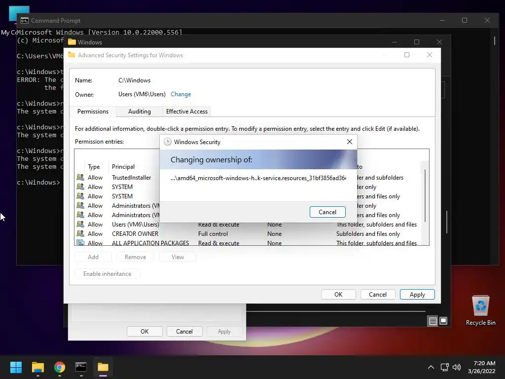505x379 pixels.
Task: Click the Change owner link
Action: click(x=180, y=94)
